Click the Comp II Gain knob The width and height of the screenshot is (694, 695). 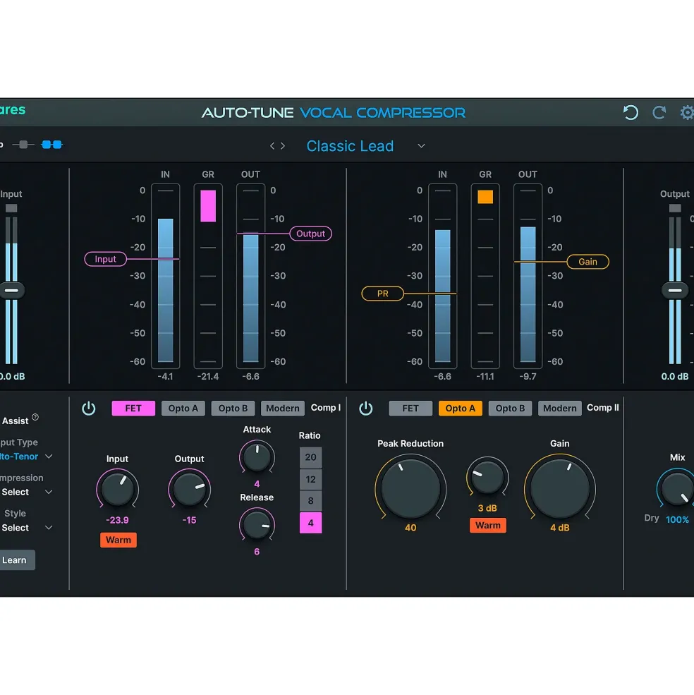click(560, 488)
